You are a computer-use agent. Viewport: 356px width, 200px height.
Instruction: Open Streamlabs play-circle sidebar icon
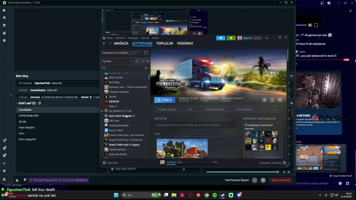pos(4,41)
